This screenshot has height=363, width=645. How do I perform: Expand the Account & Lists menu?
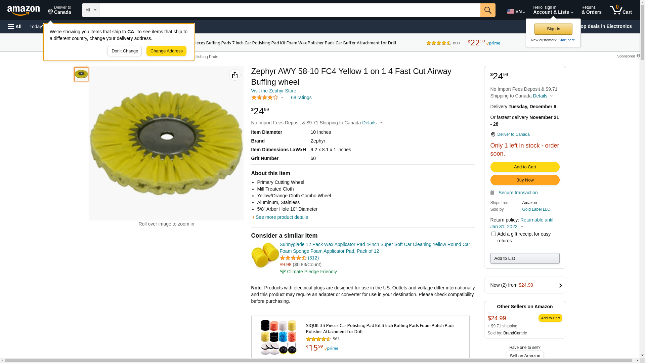point(553,10)
